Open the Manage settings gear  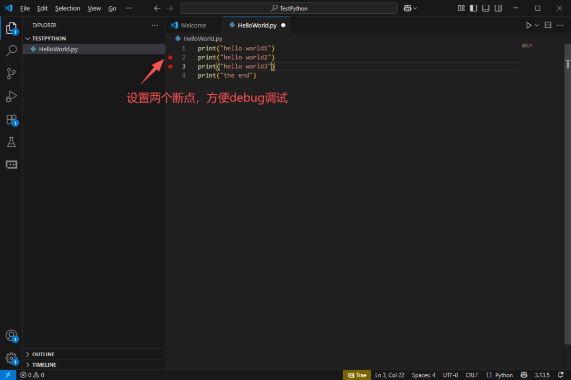click(11, 358)
